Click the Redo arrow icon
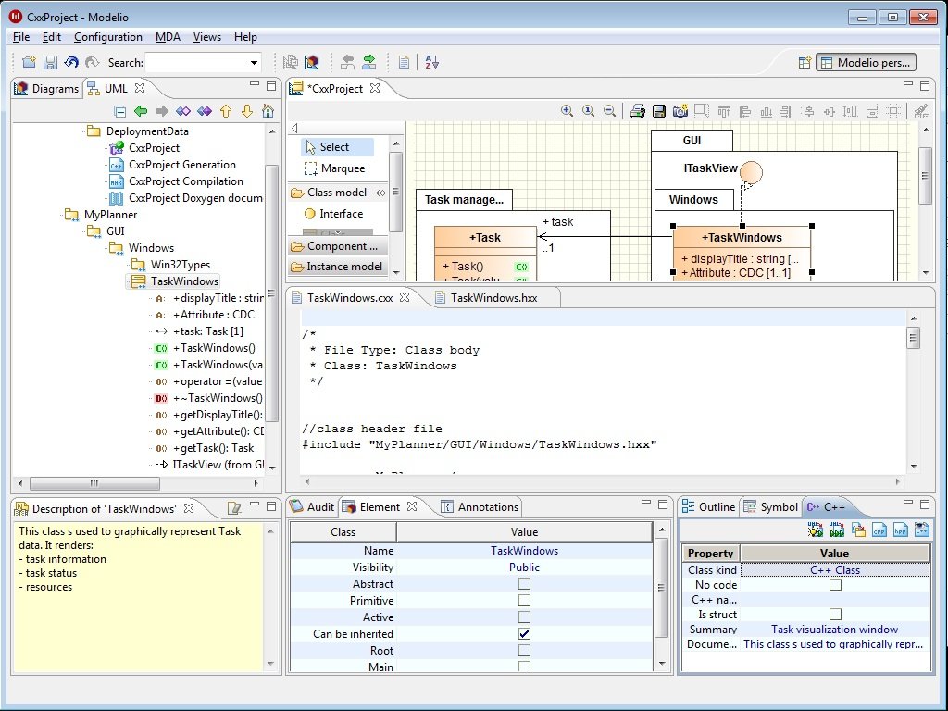The height and width of the screenshot is (711, 948). click(92, 62)
